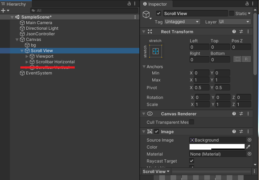The width and height of the screenshot is (259, 180).
Task: Select EventSystem object
Action: (39, 73)
